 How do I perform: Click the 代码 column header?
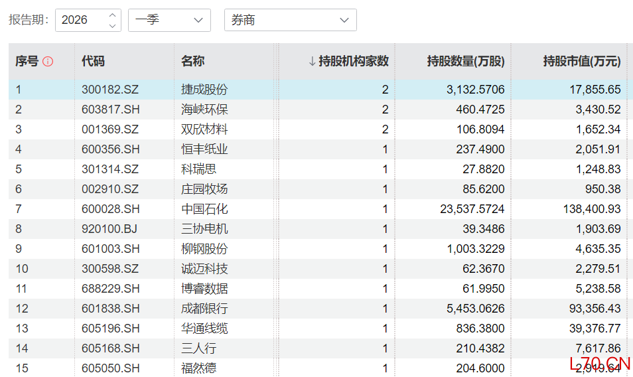(x=94, y=61)
